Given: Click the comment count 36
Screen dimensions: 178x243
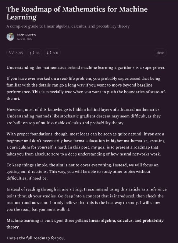Looking at the screenshot, I should point(37,53).
